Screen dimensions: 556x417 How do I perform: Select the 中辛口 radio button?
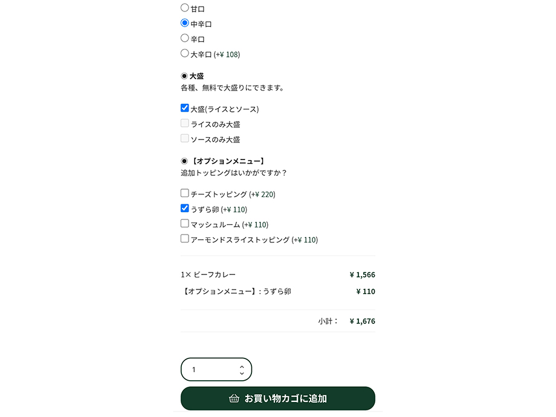pos(184,22)
